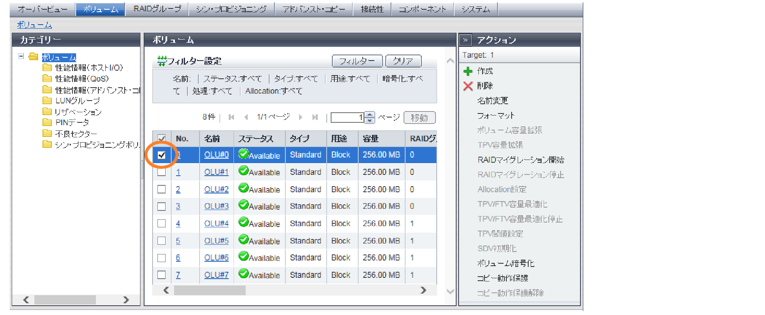Switch to the RAIDグループ tab

157,9
